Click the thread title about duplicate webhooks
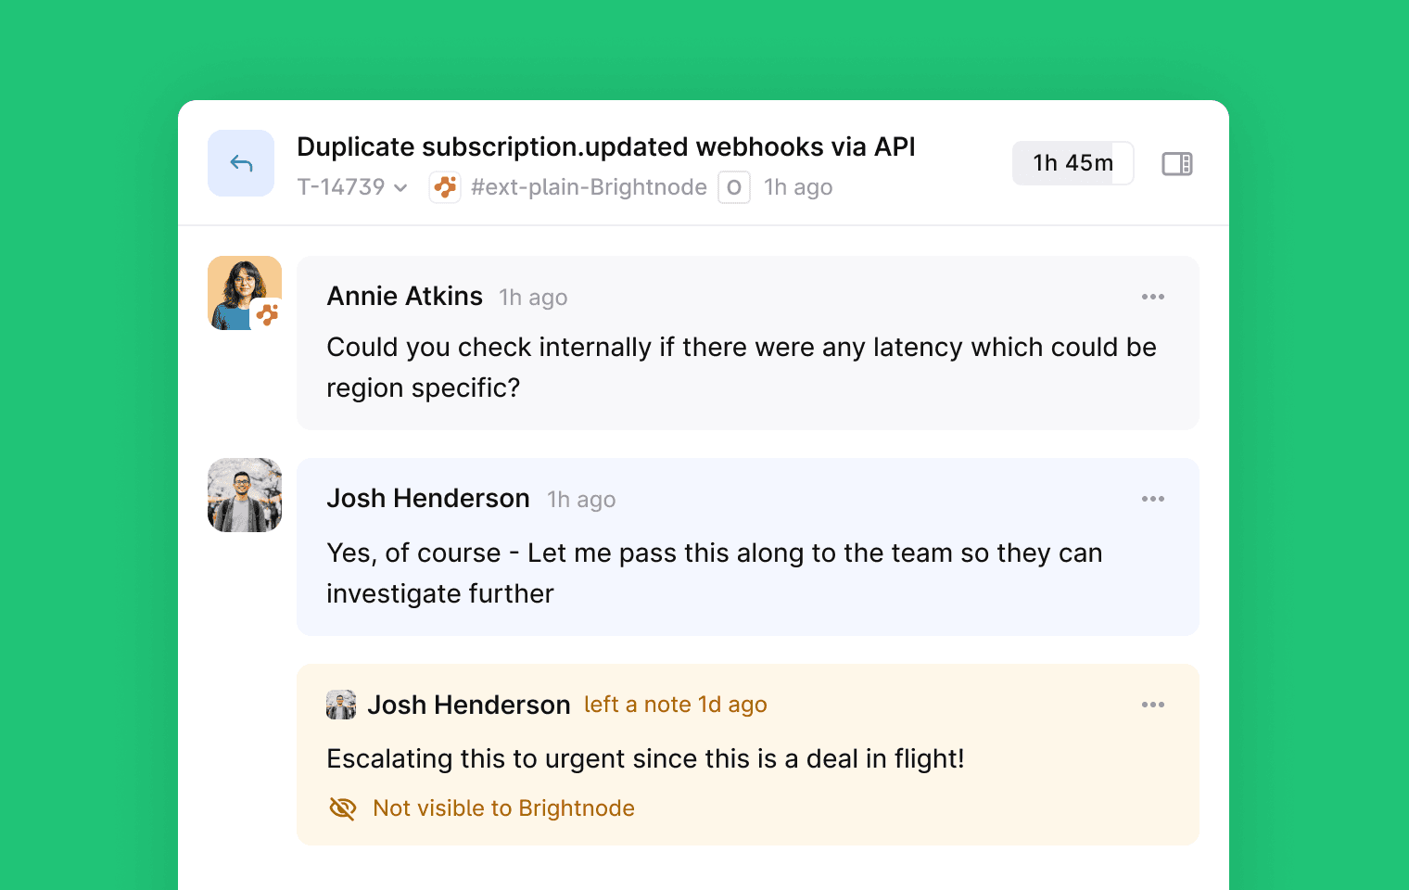Screen dimensions: 1409x890 coord(605,146)
